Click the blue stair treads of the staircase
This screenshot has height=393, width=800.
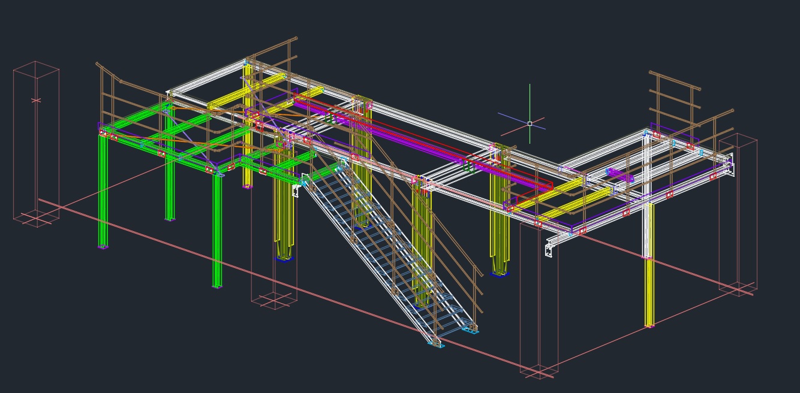(384, 258)
